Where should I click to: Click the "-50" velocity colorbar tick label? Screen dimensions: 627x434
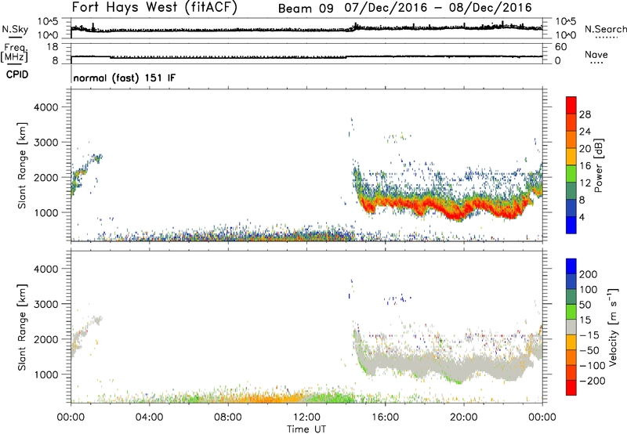[589, 350]
